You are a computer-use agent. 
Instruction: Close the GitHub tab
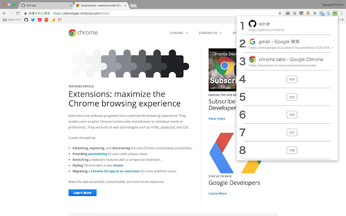coord(70,5)
